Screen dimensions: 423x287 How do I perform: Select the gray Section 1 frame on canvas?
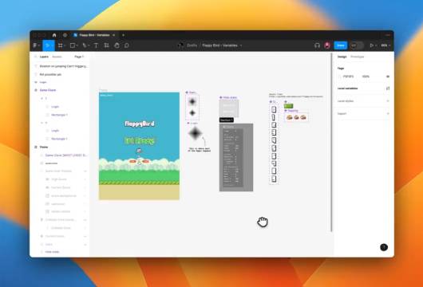point(236,157)
